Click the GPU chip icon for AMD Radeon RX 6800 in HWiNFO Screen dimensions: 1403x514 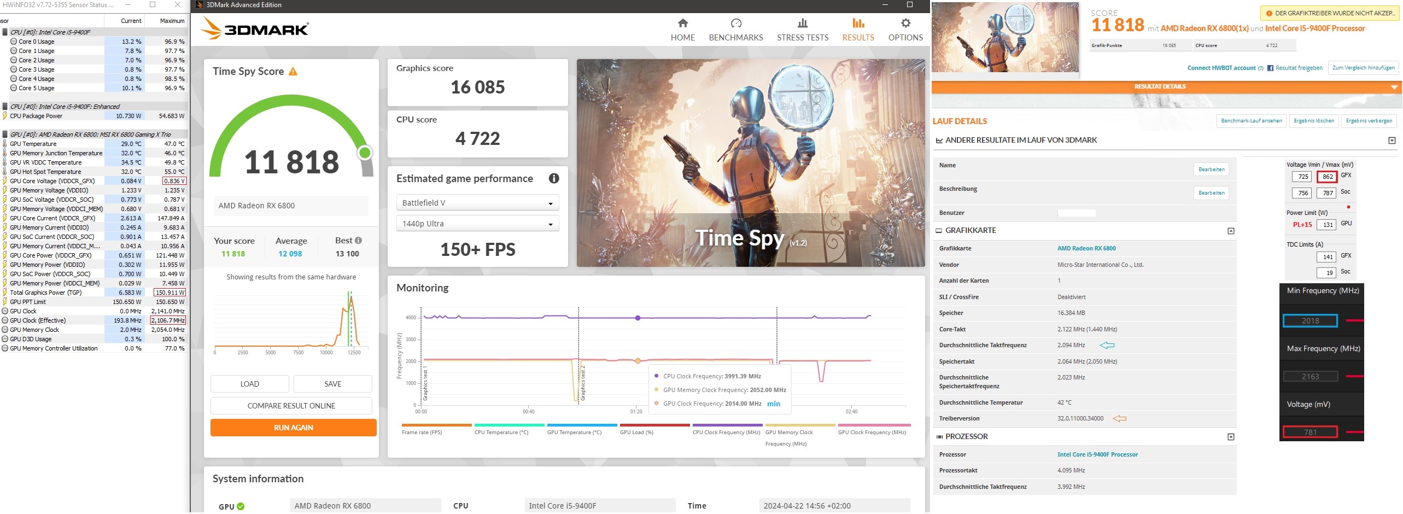click(5, 135)
